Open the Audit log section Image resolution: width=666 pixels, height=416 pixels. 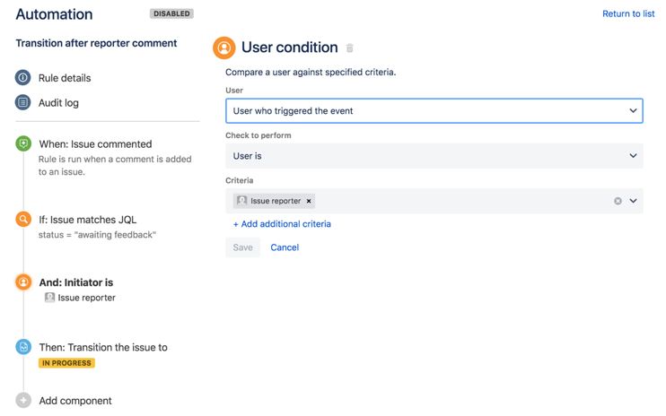click(x=58, y=102)
